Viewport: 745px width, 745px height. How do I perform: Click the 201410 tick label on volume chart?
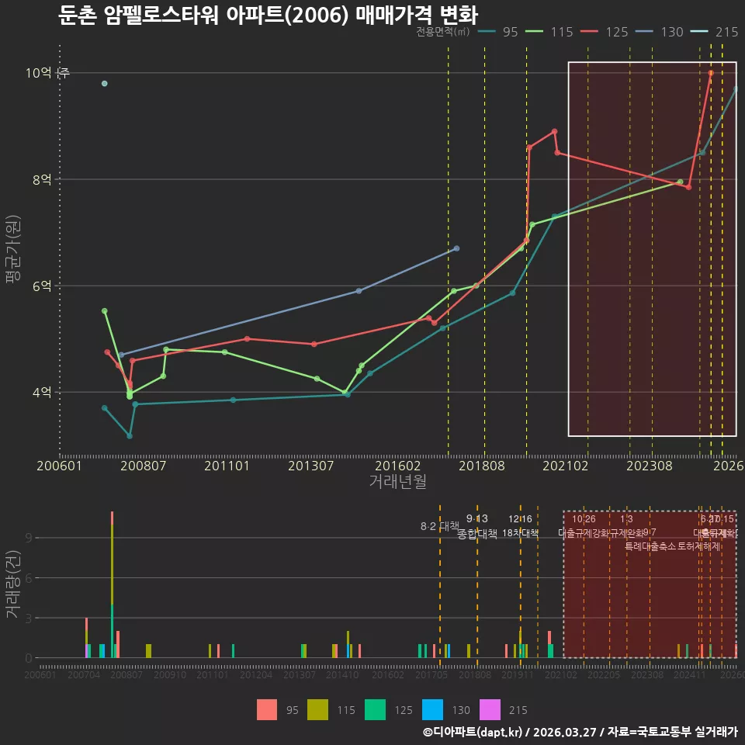click(x=342, y=674)
